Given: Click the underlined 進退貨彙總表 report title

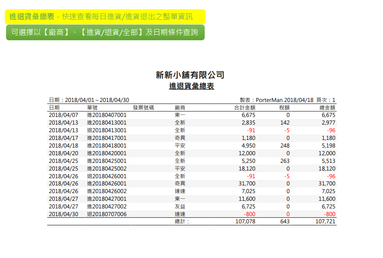Looking at the screenshot, I should tap(191, 86).
